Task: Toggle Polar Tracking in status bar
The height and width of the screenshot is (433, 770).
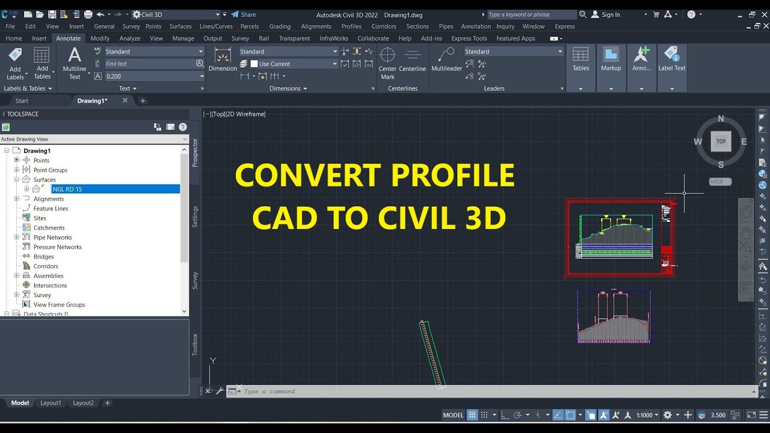Action: pos(517,415)
